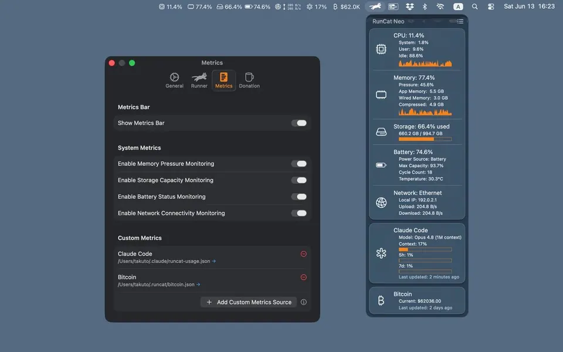Click Add Custom Metrics Source button
Screen dimensions: 563x352
tap(249, 302)
